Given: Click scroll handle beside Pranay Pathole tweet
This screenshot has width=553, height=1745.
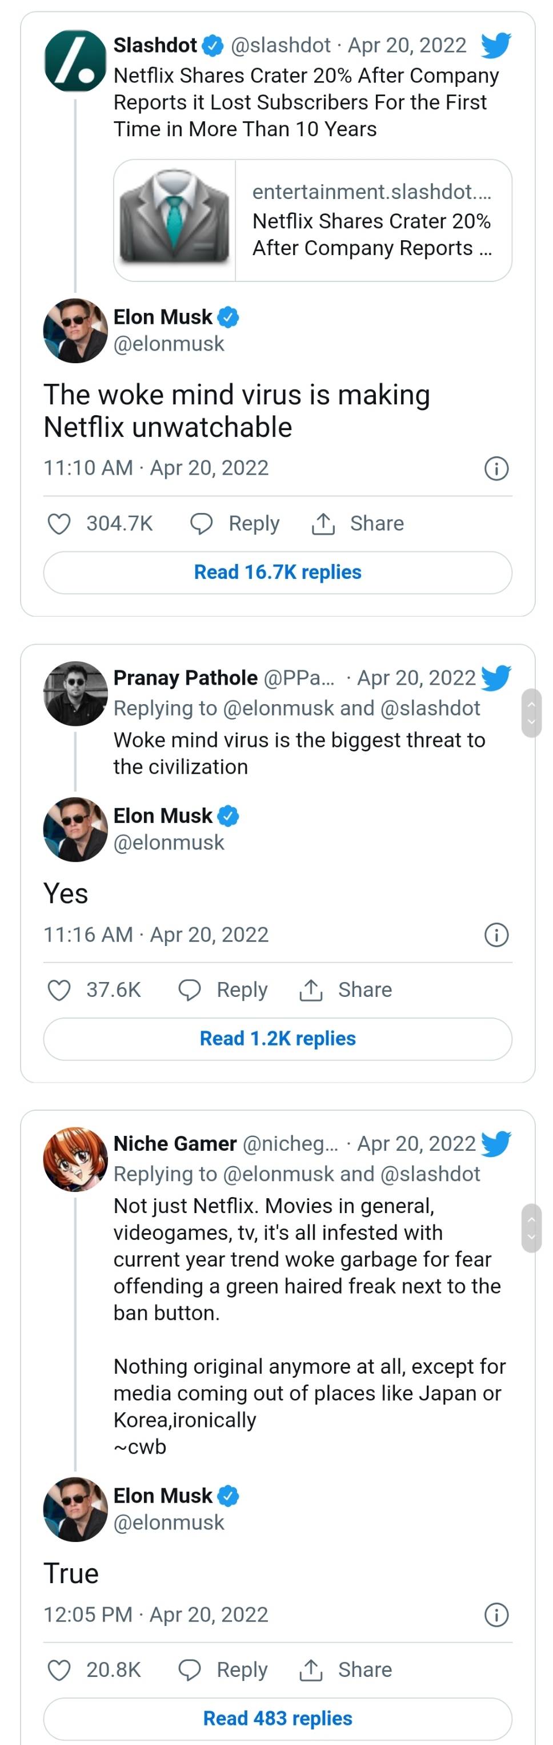Looking at the screenshot, I should (531, 713).
